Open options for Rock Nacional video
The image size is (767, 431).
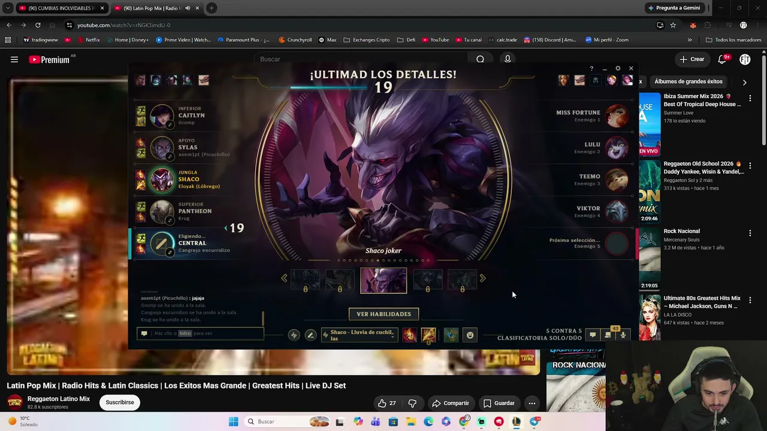point(750,233)
